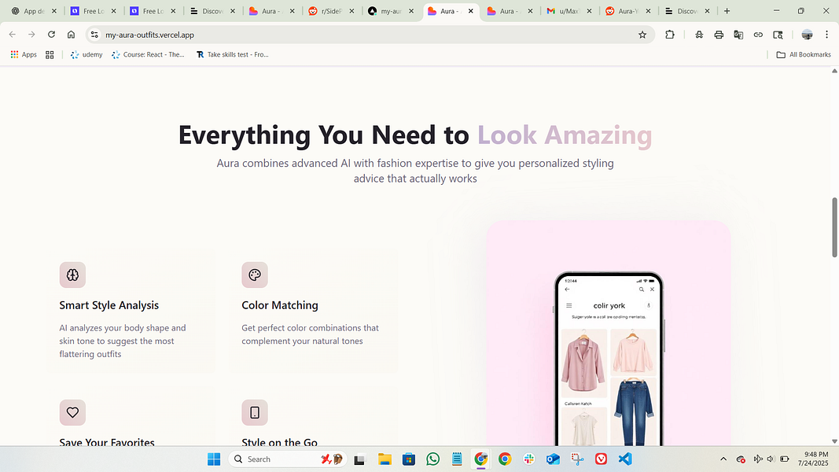Open the Take skills test bookmark
The height and width of the screenshot is (472, 839).
(x=232, y=54)
